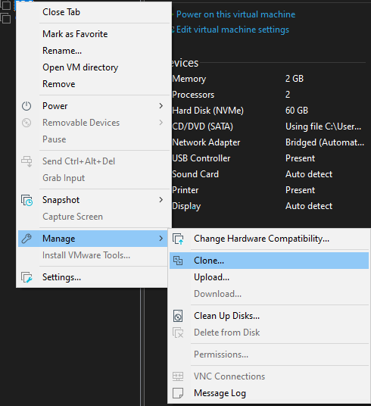Click the 60 GB hard disk value
The width and height of the screenshot is (371, 406).
click(297, 111)
